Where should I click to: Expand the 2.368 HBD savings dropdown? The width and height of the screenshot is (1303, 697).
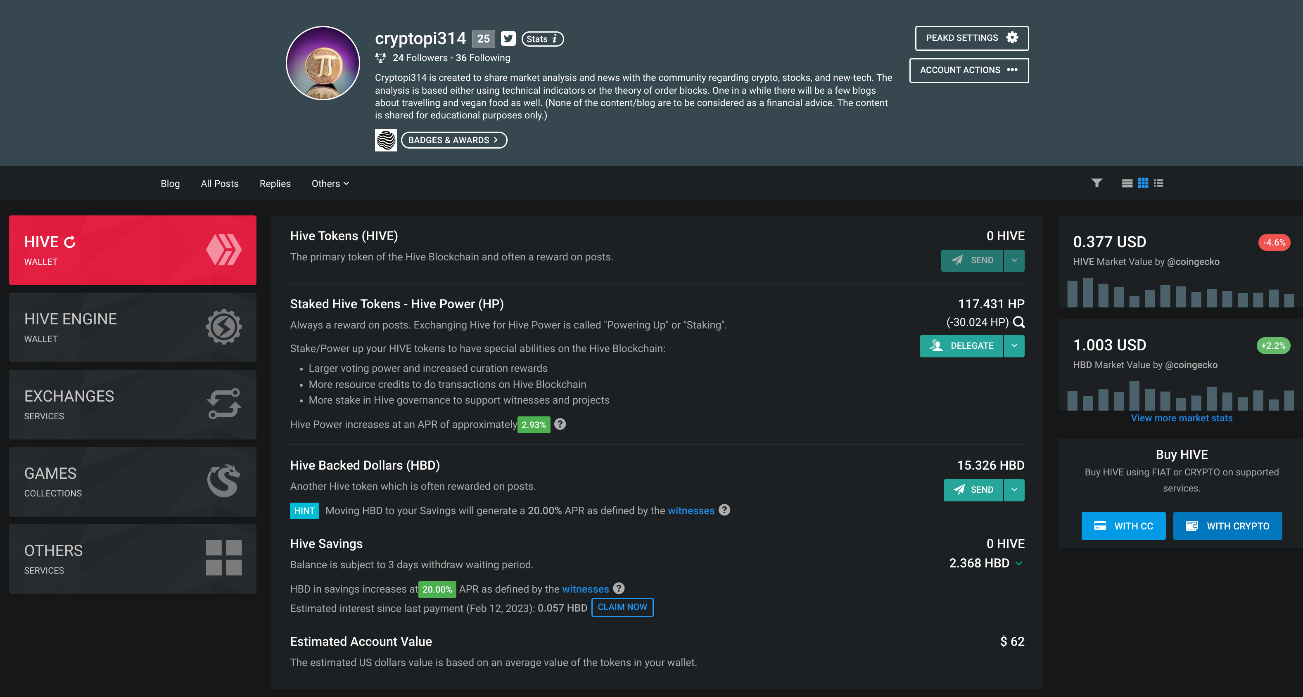point(1019,563)
